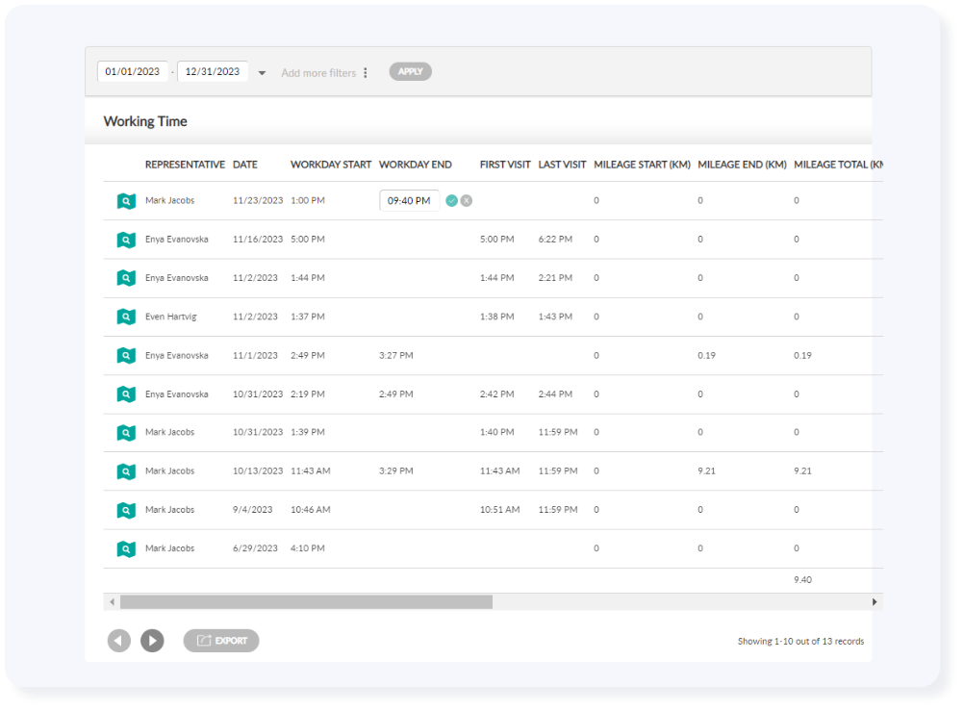Click the Working Time heading
The width and height of the screenshot is (964, 711).
pos(145,122)
